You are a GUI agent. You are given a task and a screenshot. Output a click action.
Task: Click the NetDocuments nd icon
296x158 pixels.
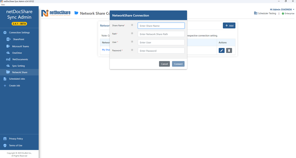tap(8, 59)
